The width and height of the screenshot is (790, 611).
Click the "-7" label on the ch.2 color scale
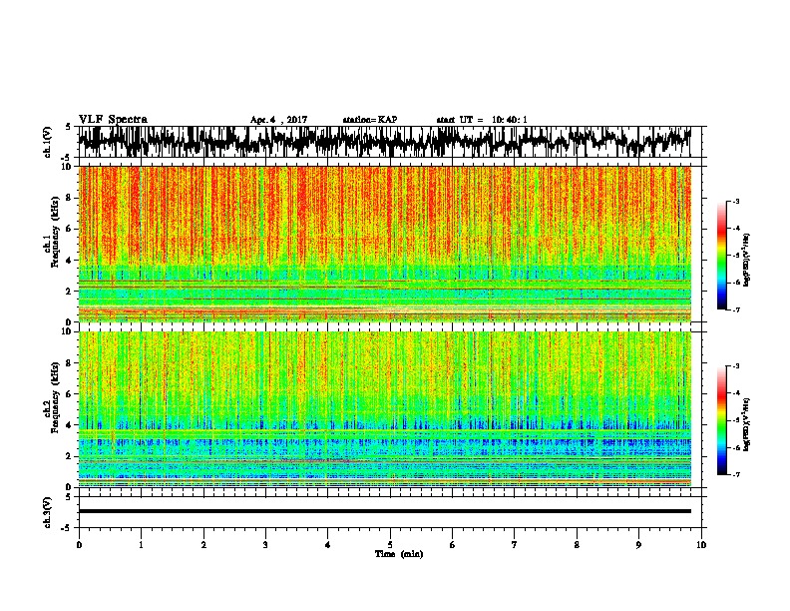[x=736, y=474]
